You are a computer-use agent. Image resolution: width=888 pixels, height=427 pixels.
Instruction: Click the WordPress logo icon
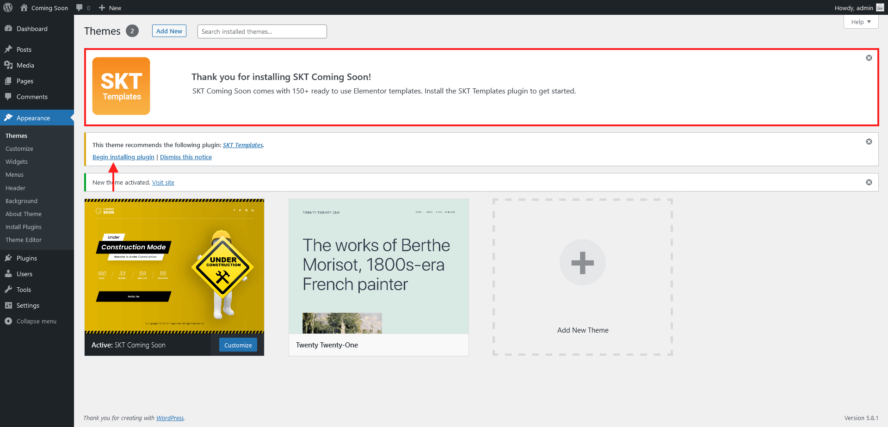pyautogui.click(x=8, y=7)
